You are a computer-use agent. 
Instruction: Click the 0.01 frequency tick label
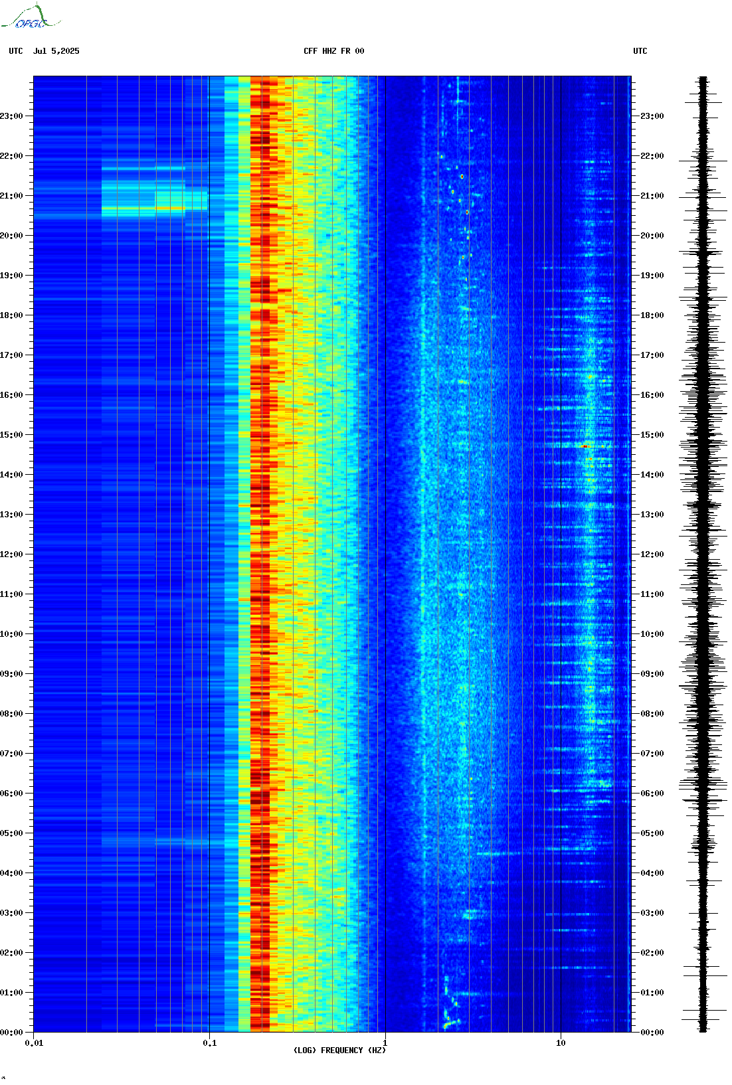34,1043
